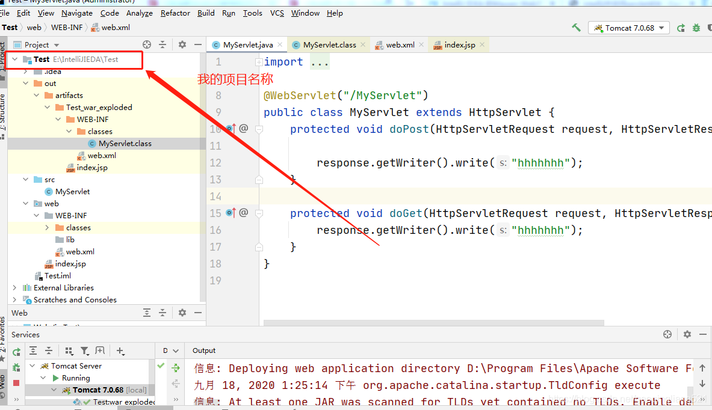Open the VCS menu
Screen dimensions: 712x410
[x=277, y=13]
